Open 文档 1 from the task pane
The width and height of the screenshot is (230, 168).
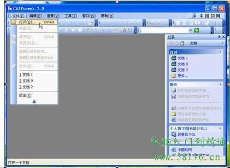click(183, 58)
